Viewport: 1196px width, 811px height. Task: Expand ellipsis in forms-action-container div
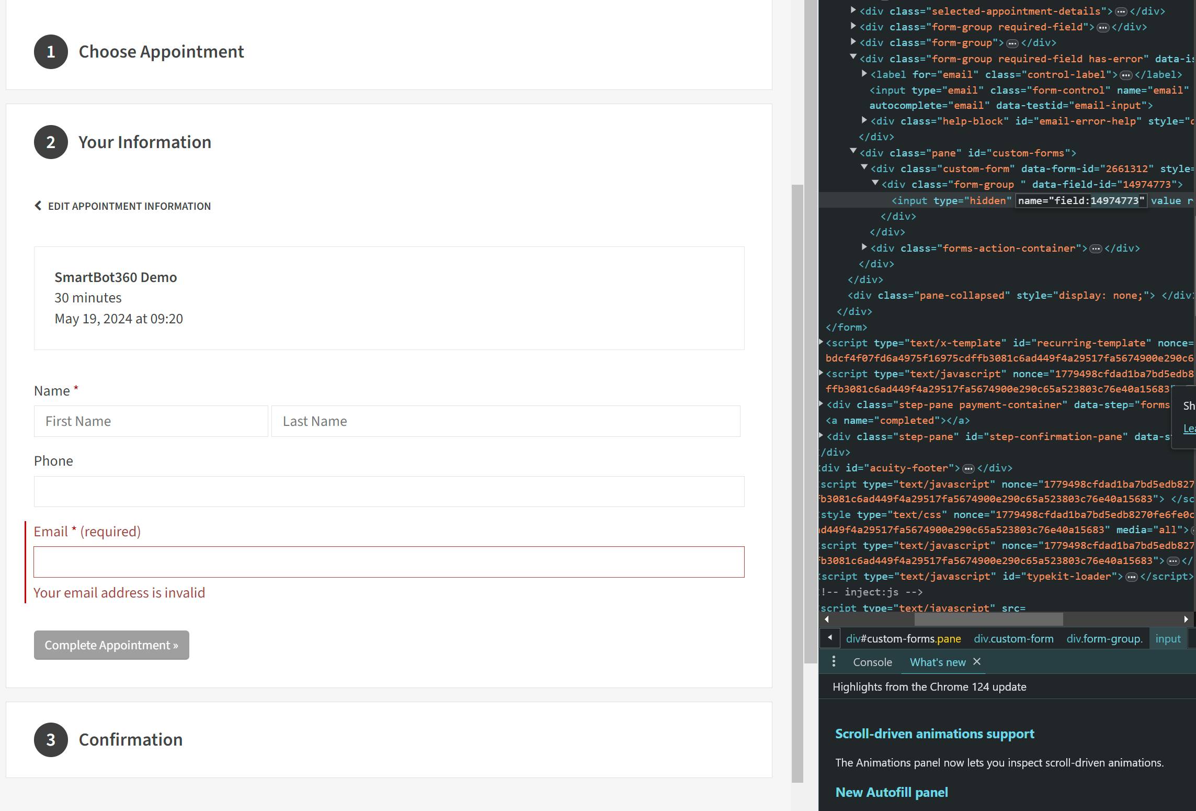coord(1096,249)
